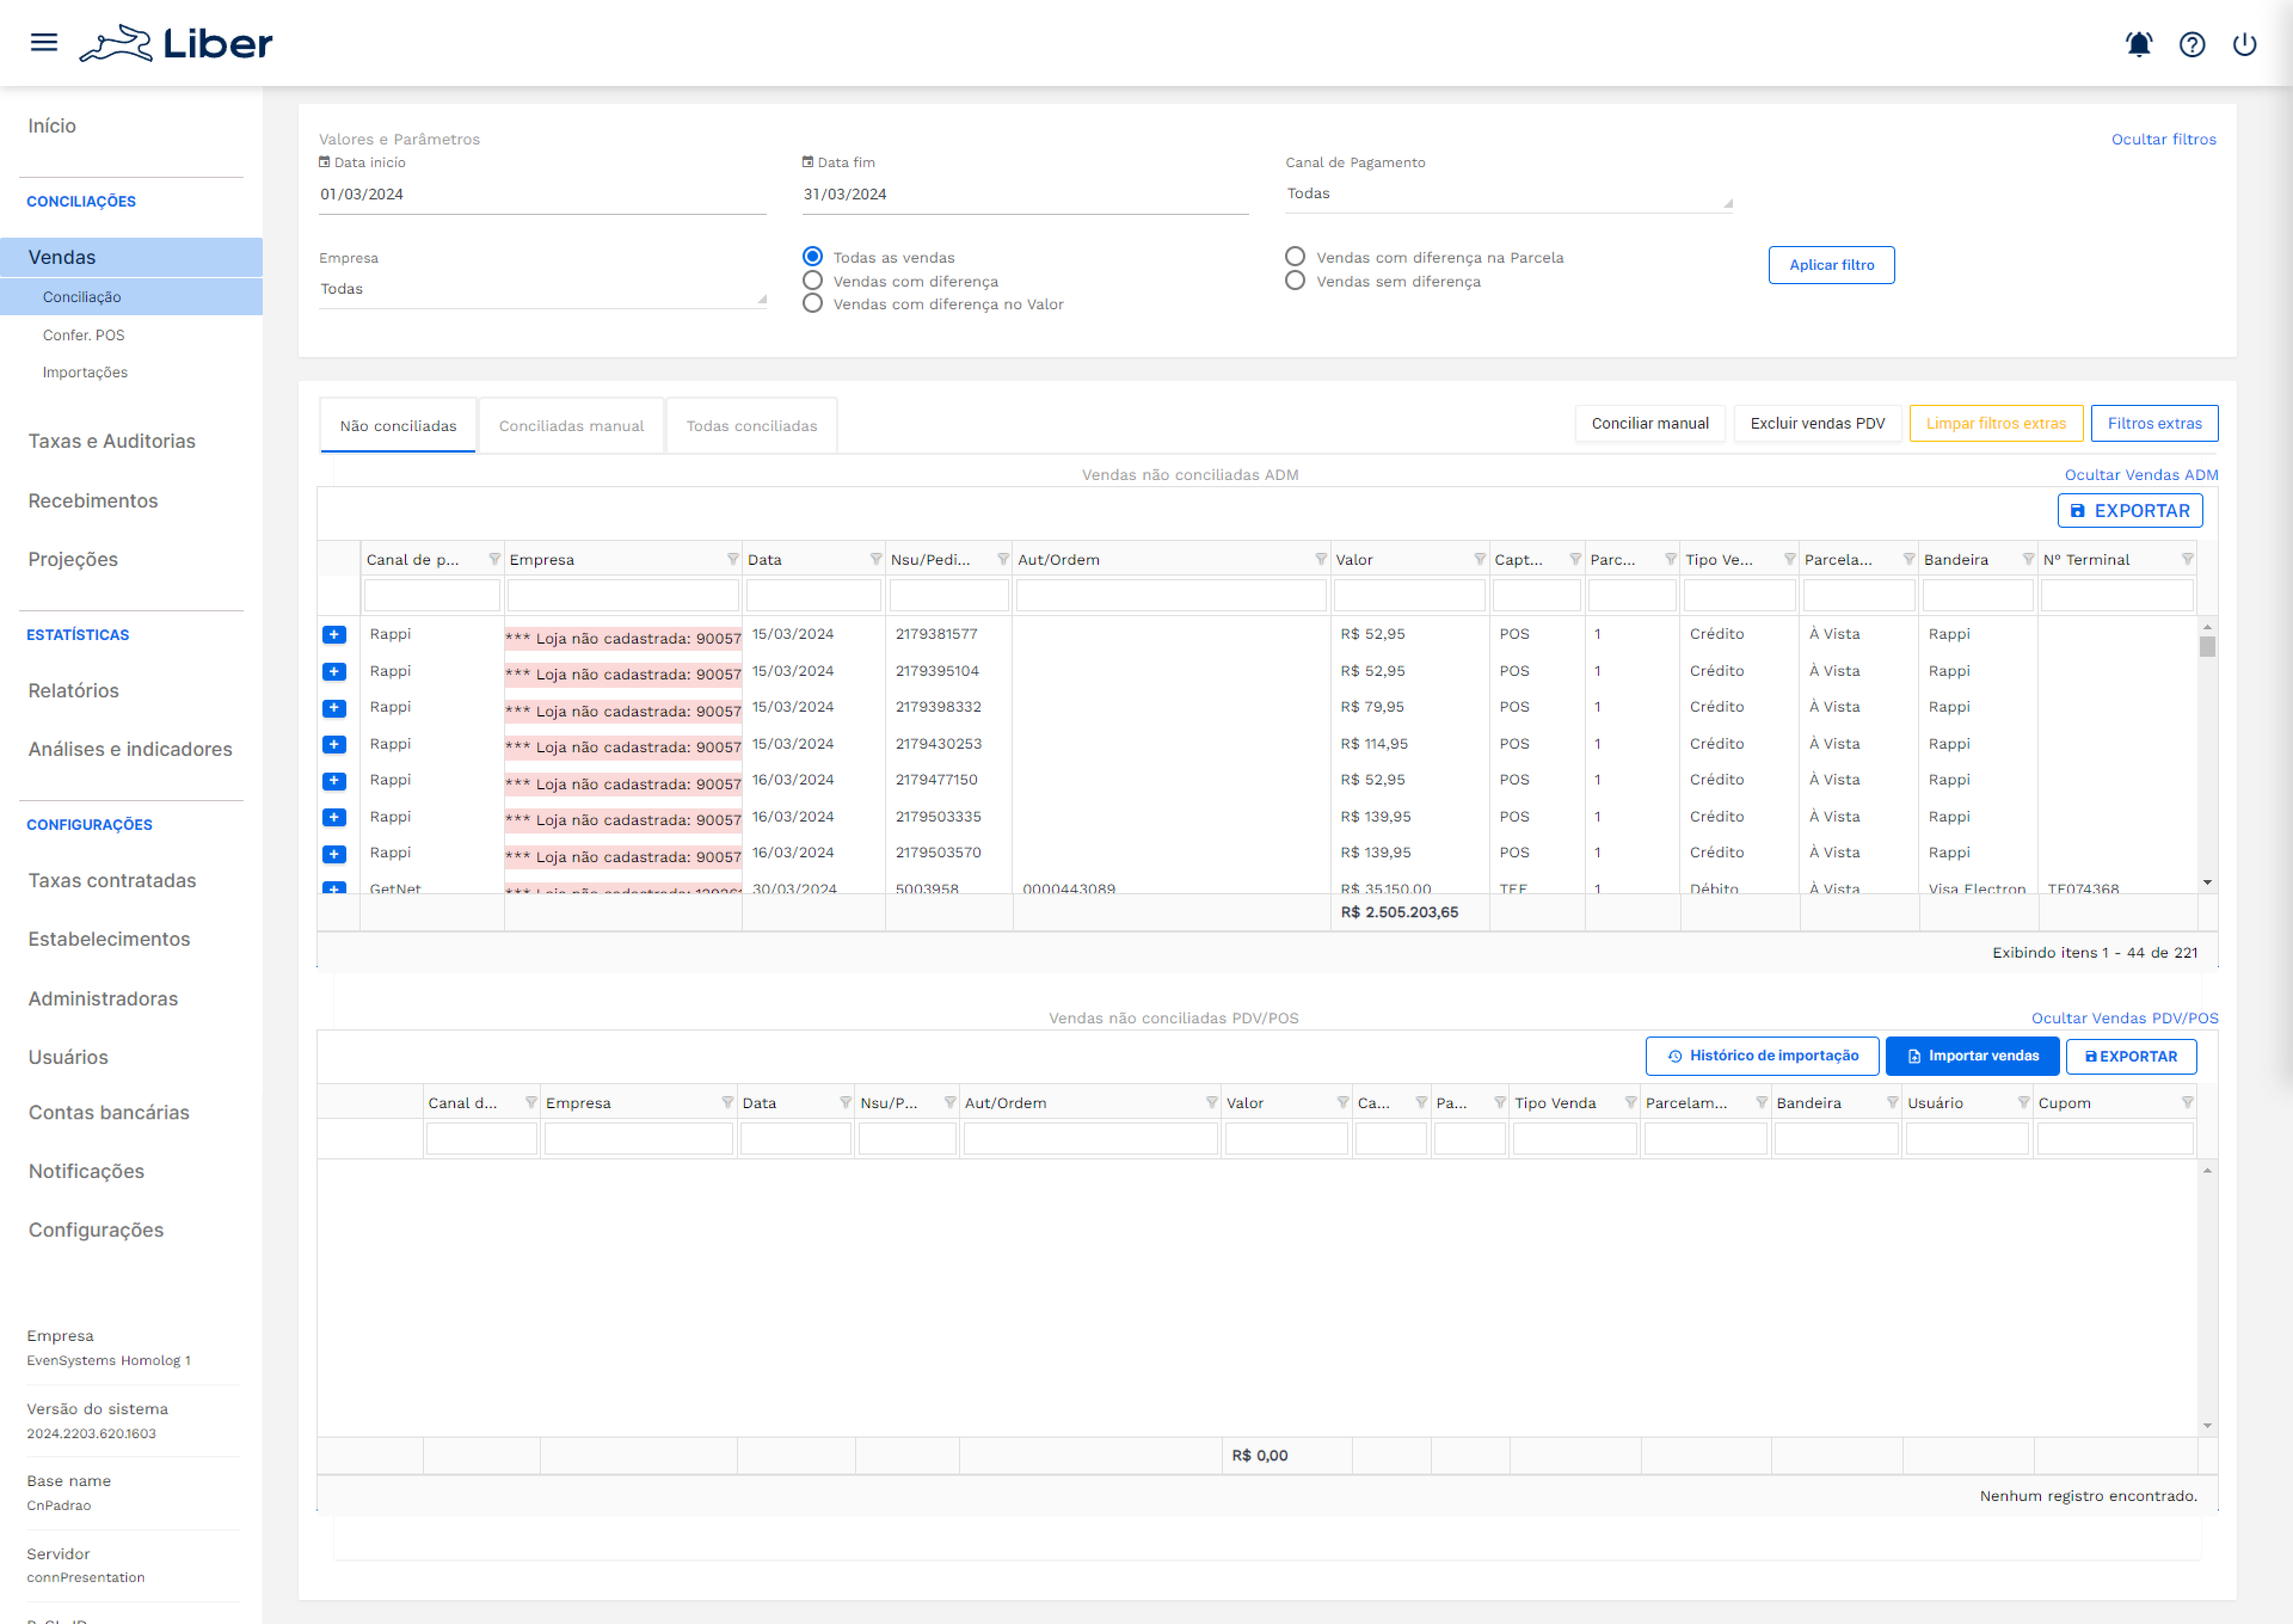Open the Canal de Pagamento dropdown
This screenshot has height=1624, width=2293.
point(1508,194)
